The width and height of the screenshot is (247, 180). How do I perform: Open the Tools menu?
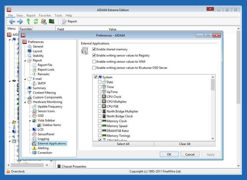58,15
